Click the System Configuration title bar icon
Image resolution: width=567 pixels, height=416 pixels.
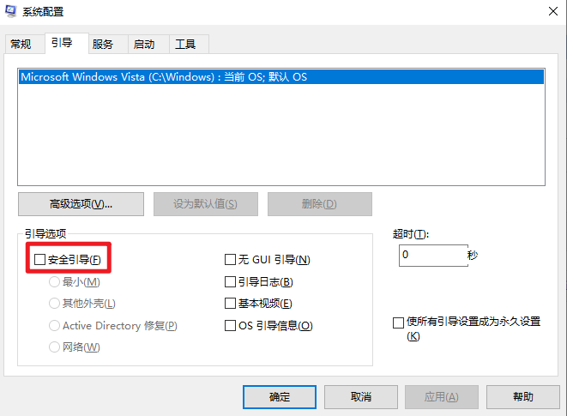(10, 11)
